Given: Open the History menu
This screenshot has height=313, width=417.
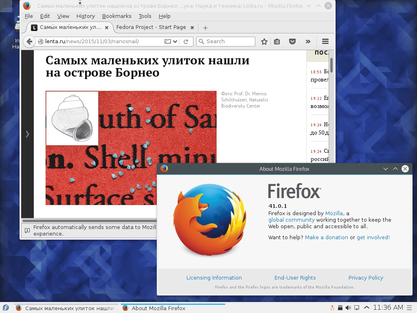Looking at the screenshot, I should (86, 16).
